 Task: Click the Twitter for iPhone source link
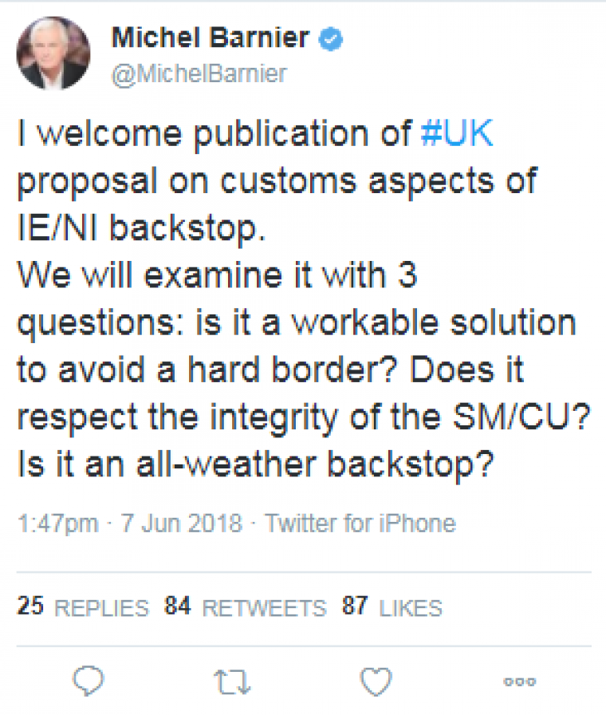360,523
